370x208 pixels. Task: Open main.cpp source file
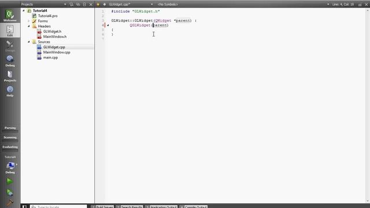50,58
